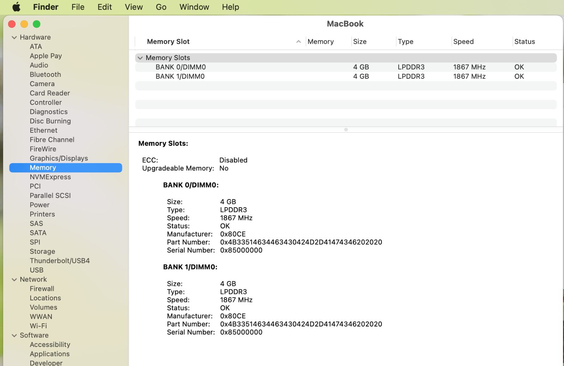Select Ethernet in the sidebar
Viewport: 564px width, 366px height.
click(x=43, y=131)
